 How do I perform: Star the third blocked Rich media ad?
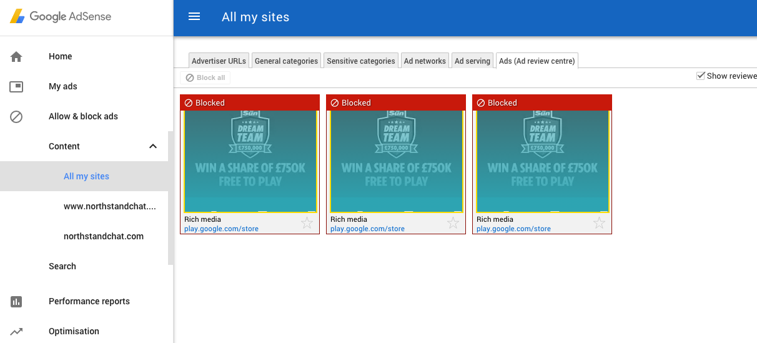[599, 223]
